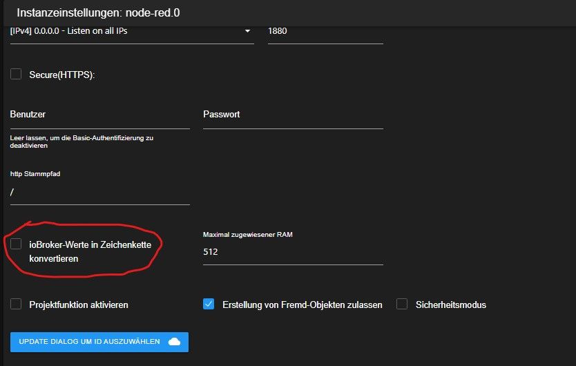This screenshot has height=366, width=576.
Task: Click the http Stammpfad field
Action: 100,192
